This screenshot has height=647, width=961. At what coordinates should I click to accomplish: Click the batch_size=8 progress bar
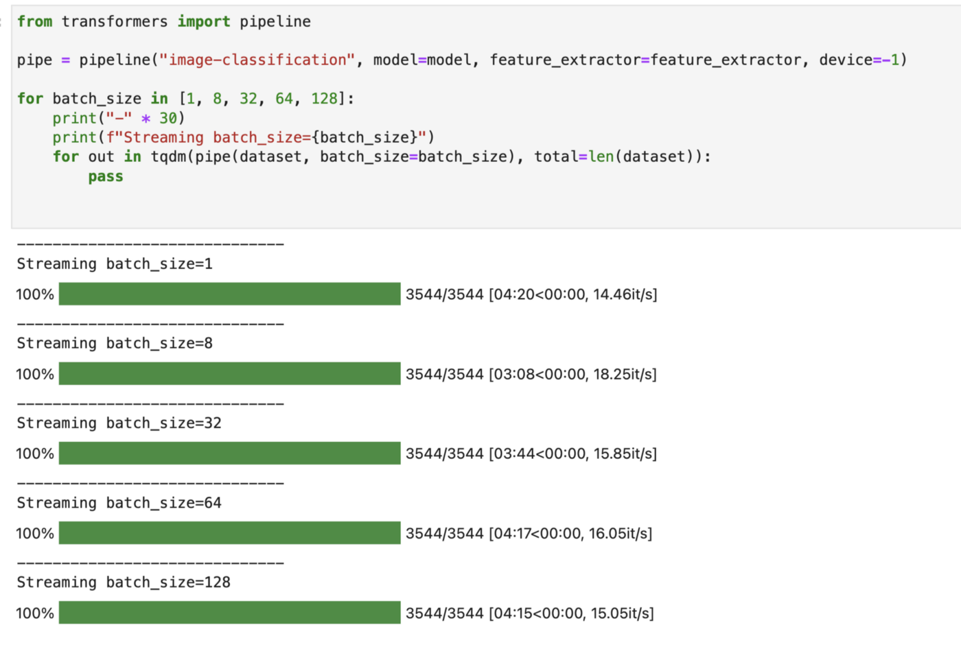click(229, 374)
